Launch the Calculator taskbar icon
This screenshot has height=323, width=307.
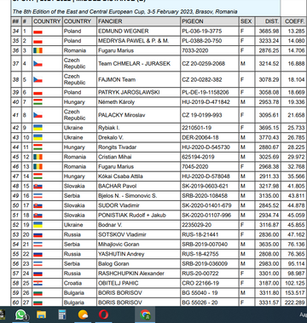(61, 314)
